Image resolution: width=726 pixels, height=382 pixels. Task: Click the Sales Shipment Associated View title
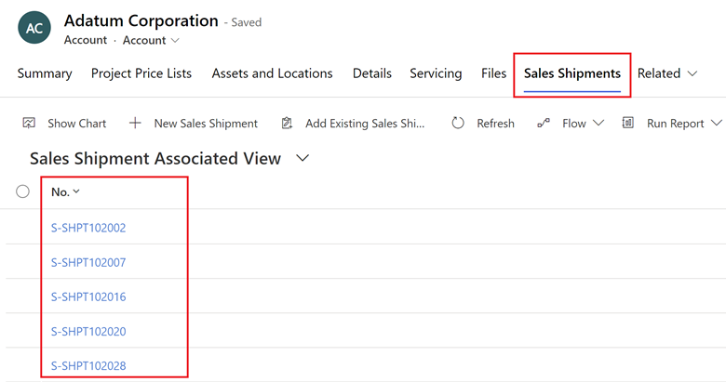(155, 159)
